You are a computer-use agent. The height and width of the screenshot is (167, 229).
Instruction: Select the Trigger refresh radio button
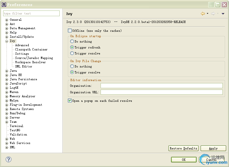(72, 47)
